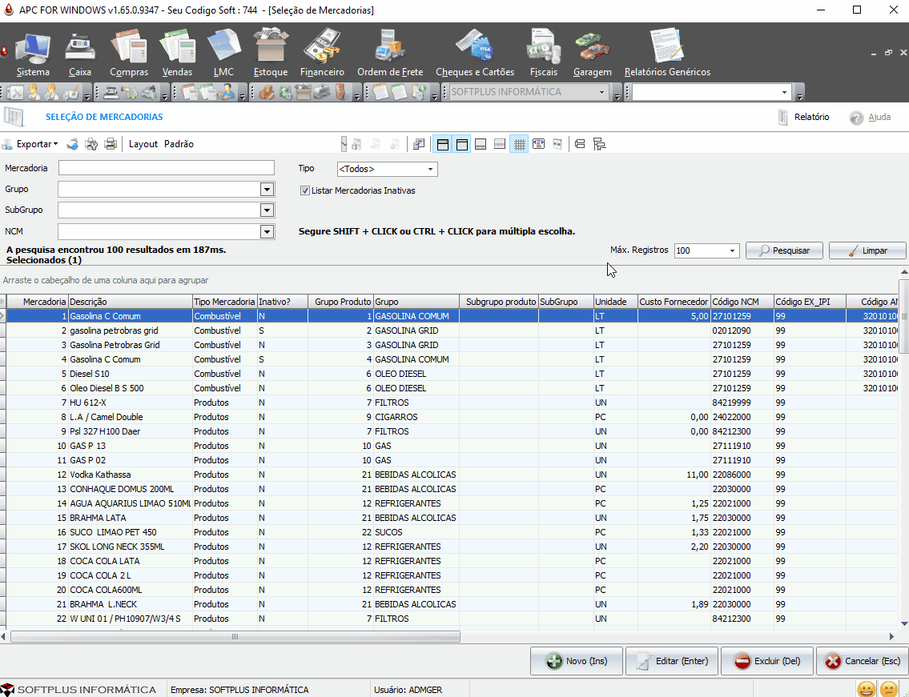Viewport: 909px width, 697px height.
Task: Open the Caixa cash register module
Action: (79, 54)
